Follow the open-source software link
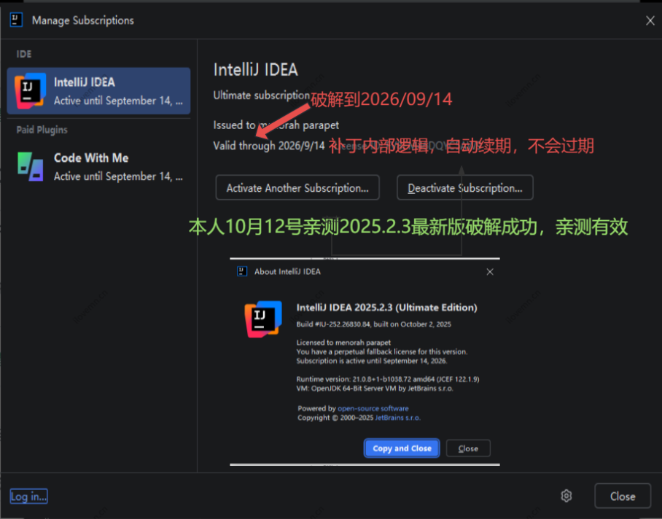Screen dimensions: 662x519 [373, 408]
